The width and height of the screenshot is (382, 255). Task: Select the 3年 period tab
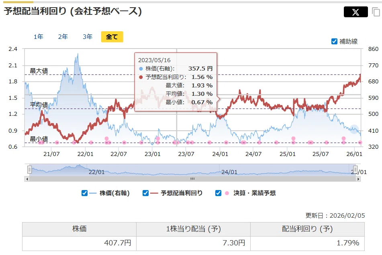click(88, 37)
